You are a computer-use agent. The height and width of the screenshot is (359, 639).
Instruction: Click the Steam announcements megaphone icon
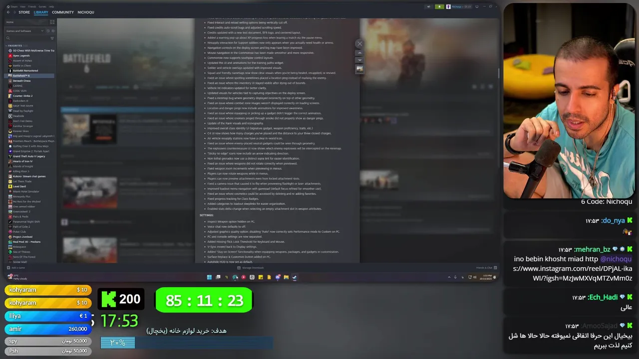click(x=429, y=6)
